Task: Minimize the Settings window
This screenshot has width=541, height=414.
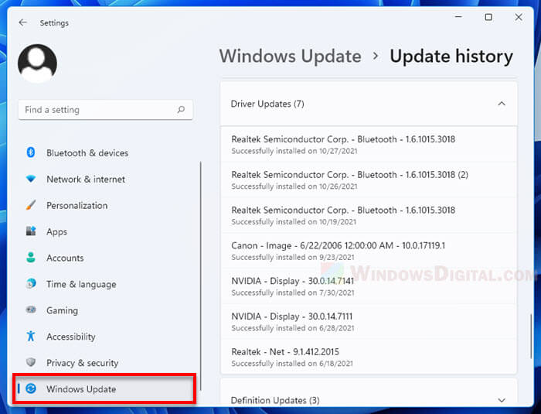Action: (x=458, y=17)
